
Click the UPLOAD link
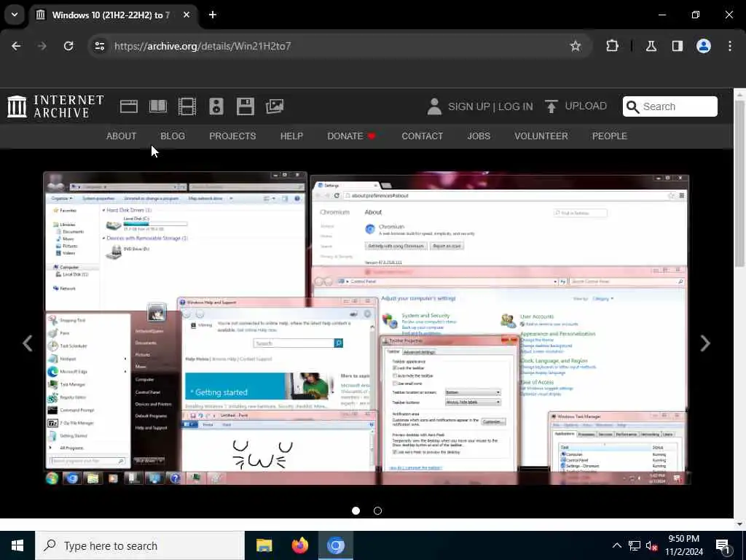586,106
